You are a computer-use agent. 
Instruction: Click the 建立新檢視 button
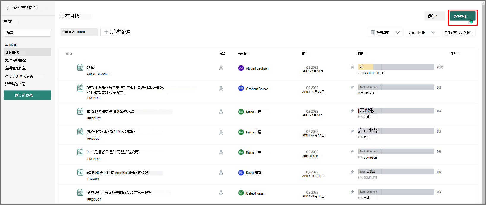[27, 95]
